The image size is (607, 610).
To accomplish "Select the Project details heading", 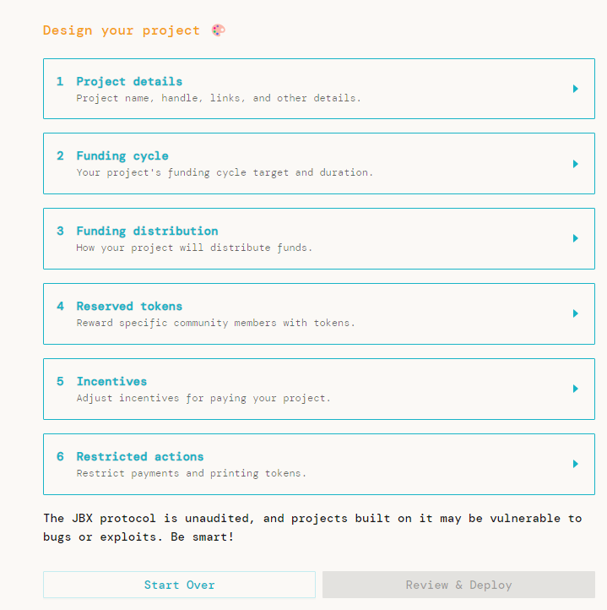I will 129,82.
